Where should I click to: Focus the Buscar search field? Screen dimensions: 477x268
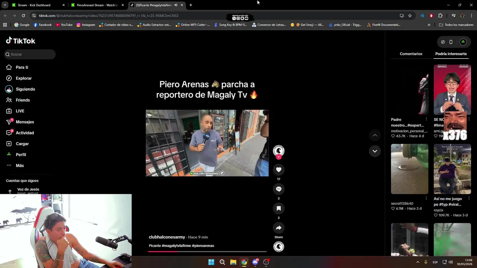(30, 54)
